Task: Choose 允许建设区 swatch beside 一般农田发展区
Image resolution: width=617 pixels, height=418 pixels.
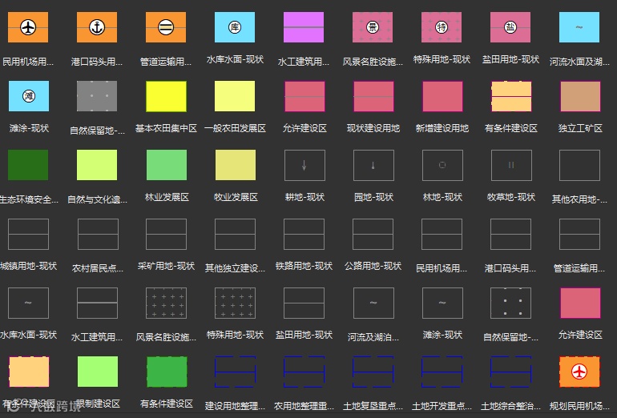Action: pos(304,96)
